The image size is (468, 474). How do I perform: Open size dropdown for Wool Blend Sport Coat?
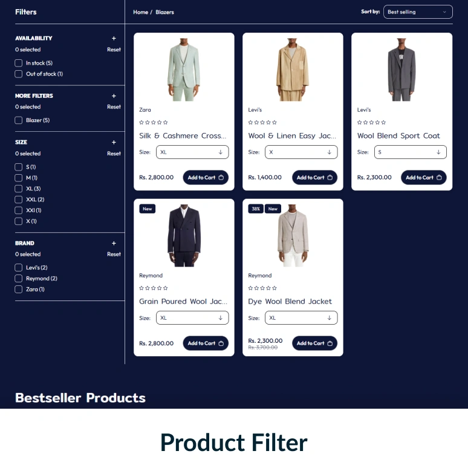pyautogui.click(x=410, y=152)
